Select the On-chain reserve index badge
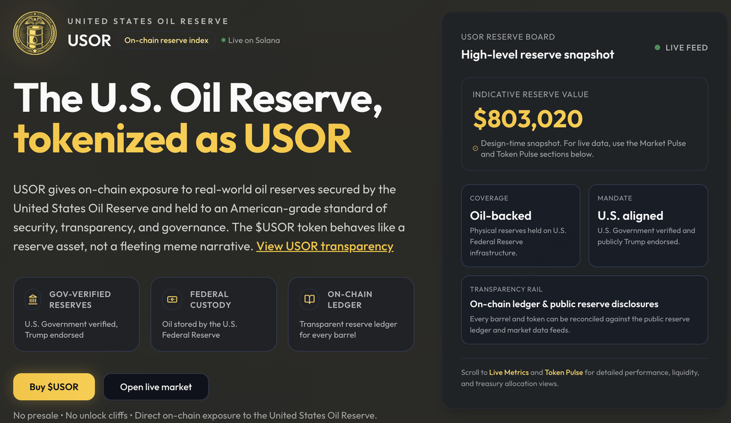Viewport: 731px width, 423px height. click(x=166, y=41)
